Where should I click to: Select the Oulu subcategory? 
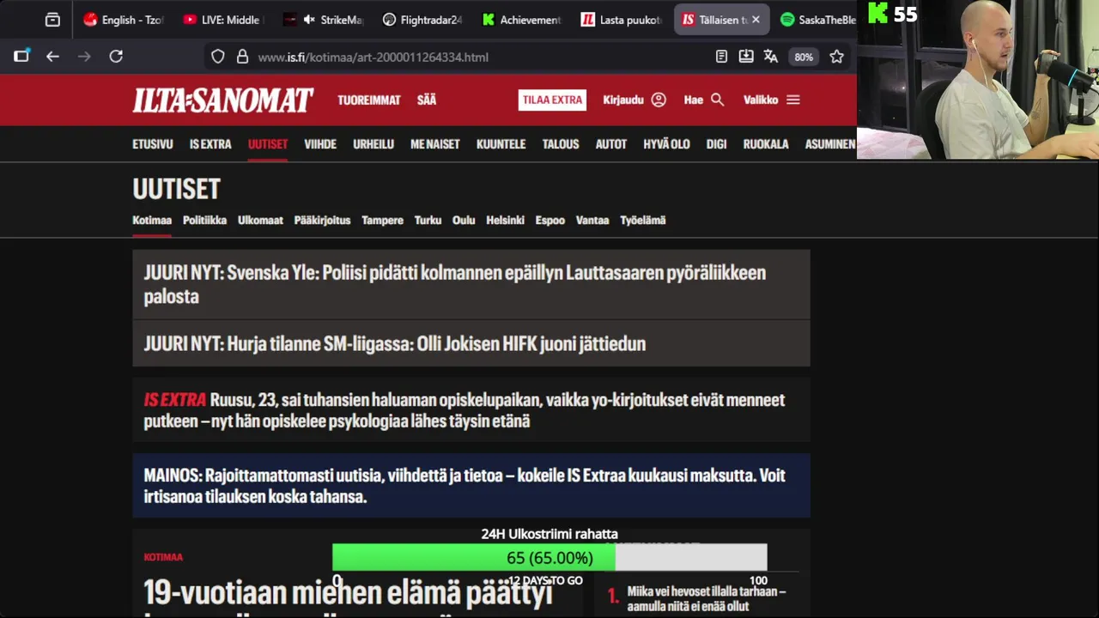click(x=464, y=220)
